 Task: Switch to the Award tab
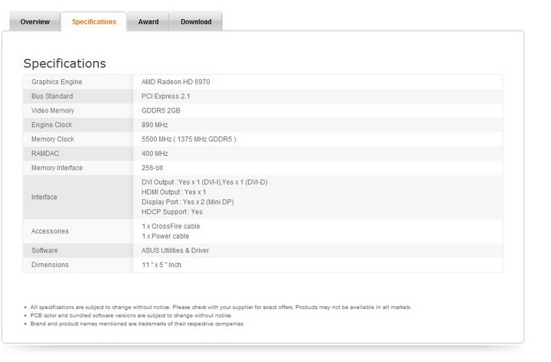(x=148, y=21)
